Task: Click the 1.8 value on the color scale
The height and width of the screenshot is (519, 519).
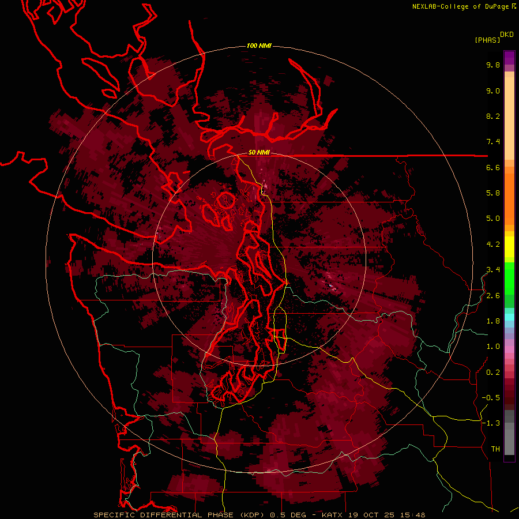Action: click(493, 321)
